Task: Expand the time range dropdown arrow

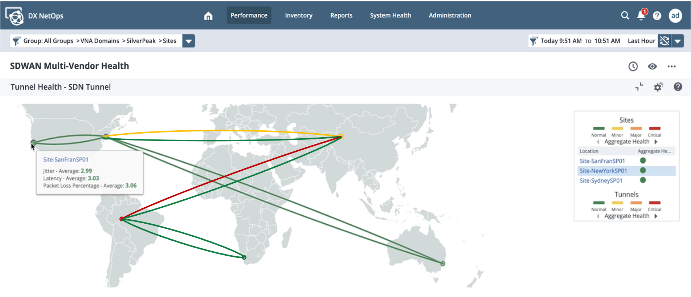Action: (x=678, y=41)
